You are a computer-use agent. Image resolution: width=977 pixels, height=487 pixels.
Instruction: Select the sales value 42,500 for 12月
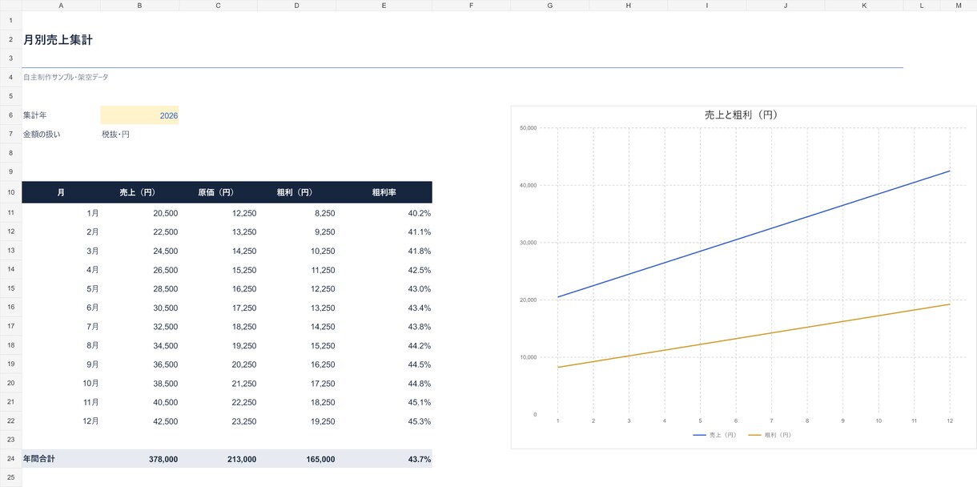click(140, 421)
